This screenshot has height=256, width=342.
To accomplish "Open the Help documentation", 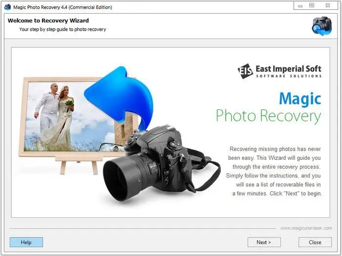I will tap(26, 242).
